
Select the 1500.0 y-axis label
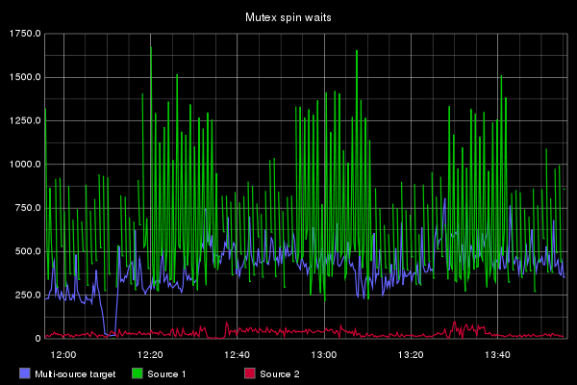(x=23, y=77)
